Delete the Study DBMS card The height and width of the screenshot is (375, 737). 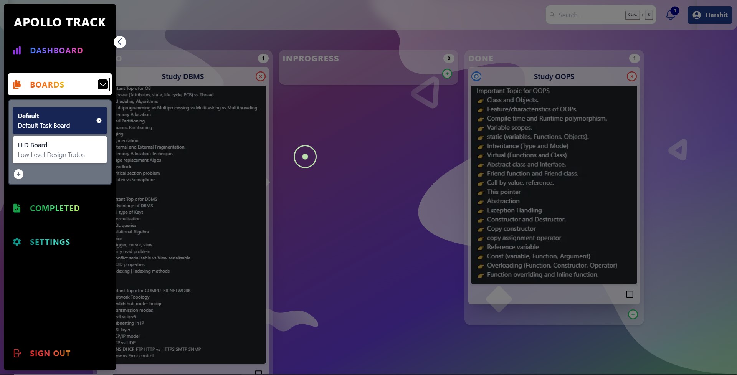click(261, 76)
